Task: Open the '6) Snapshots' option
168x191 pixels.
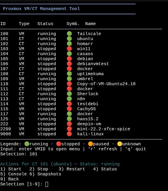Action: coord(45,174)
